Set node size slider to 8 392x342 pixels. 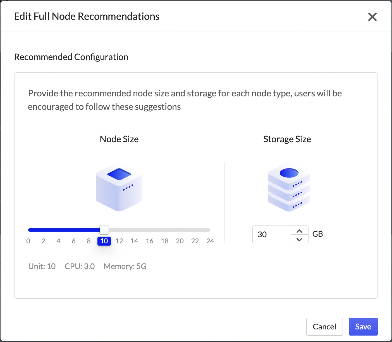click(x=89, y=241)
